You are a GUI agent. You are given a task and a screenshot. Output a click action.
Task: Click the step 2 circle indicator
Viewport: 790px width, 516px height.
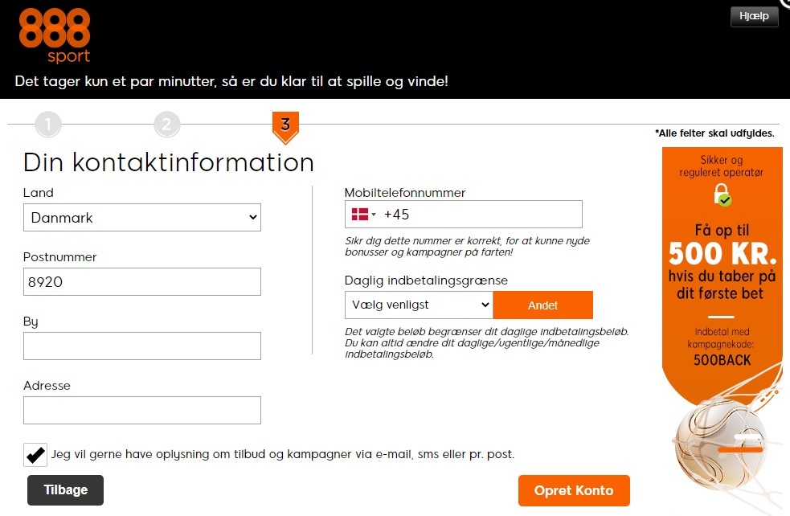coord(166,125)
